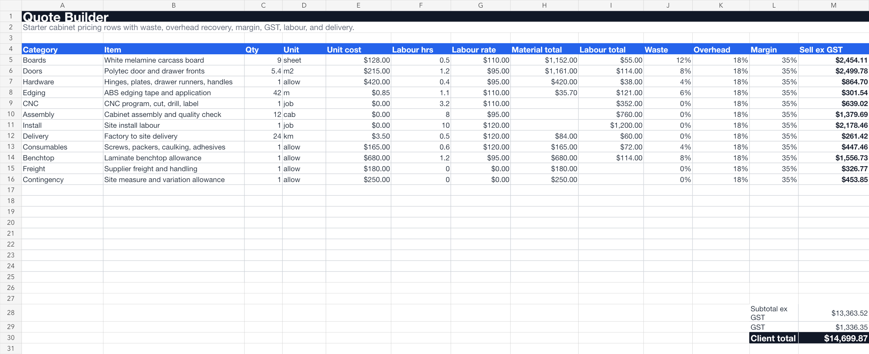
Task: Click the $13,363.52 subtotal cell
Action: tap(834, 313)
